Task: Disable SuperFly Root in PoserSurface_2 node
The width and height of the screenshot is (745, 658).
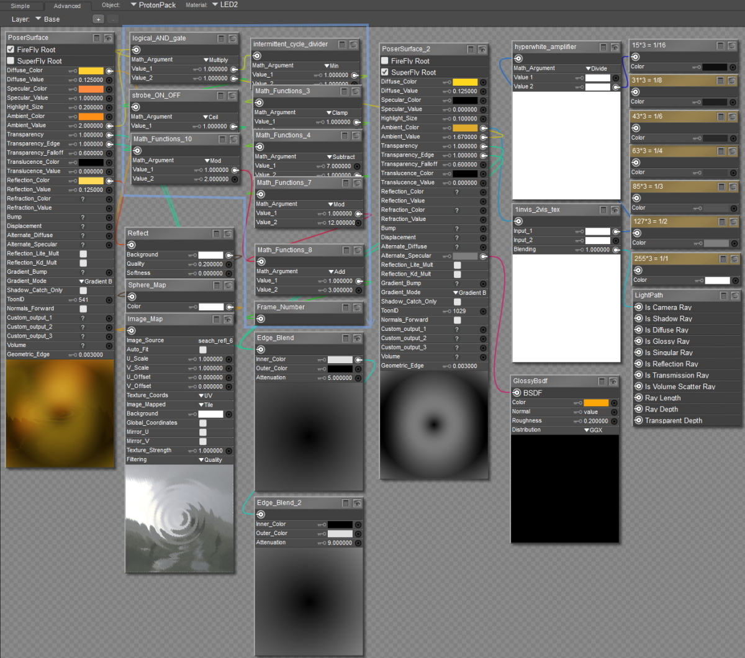Action: point(385,72)
